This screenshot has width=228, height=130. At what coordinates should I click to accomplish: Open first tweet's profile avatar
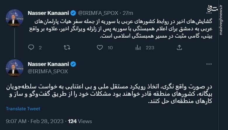[14, 18]
